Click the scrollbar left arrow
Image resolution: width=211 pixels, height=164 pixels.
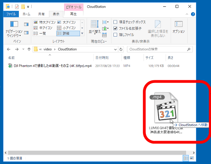6,153
